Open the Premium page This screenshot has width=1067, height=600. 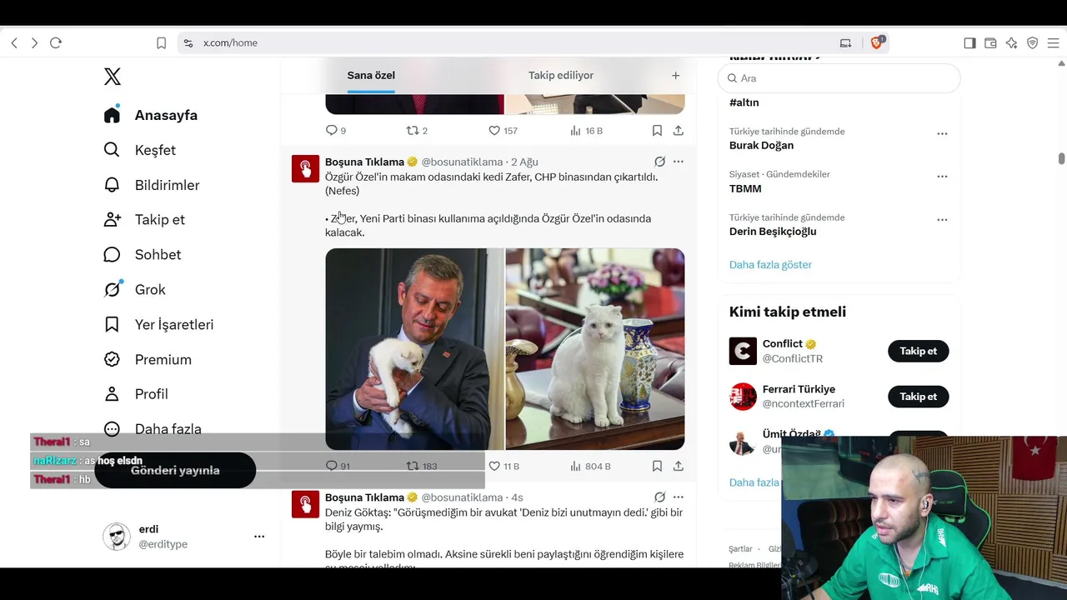(x=147, y=359)
